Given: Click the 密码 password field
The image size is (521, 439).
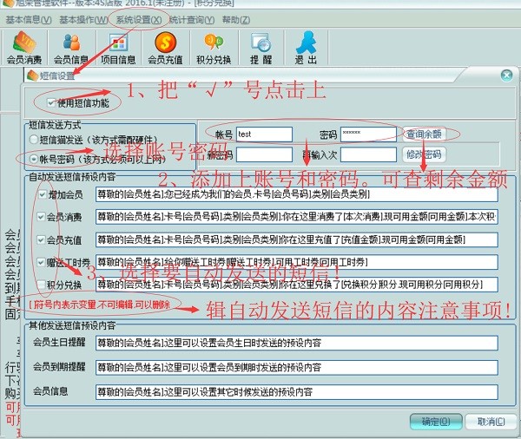Looking at the screenshot, I should (x=368, y=134).
